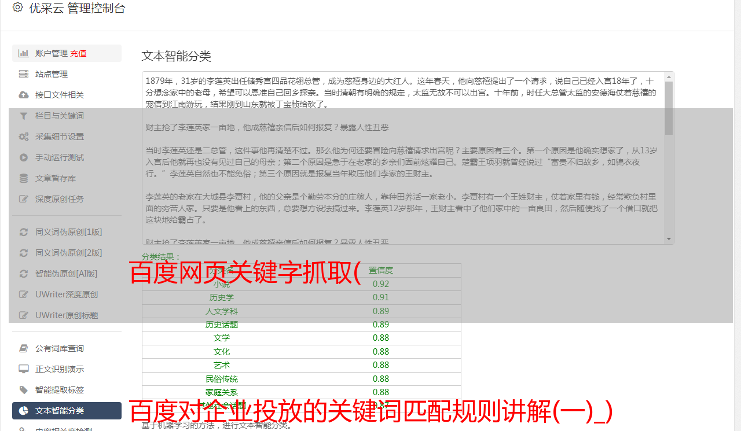Click the 优采云 管理控制台 title
This screenshot has height=431, width=741.
[77, 8]
